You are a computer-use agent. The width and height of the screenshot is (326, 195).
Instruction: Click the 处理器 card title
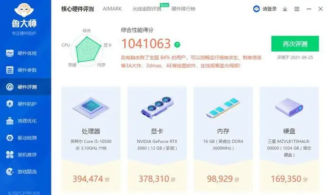[x=91, y=131]
